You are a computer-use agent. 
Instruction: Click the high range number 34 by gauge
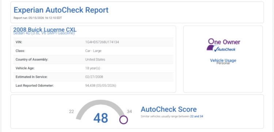(x=129, y=112)
